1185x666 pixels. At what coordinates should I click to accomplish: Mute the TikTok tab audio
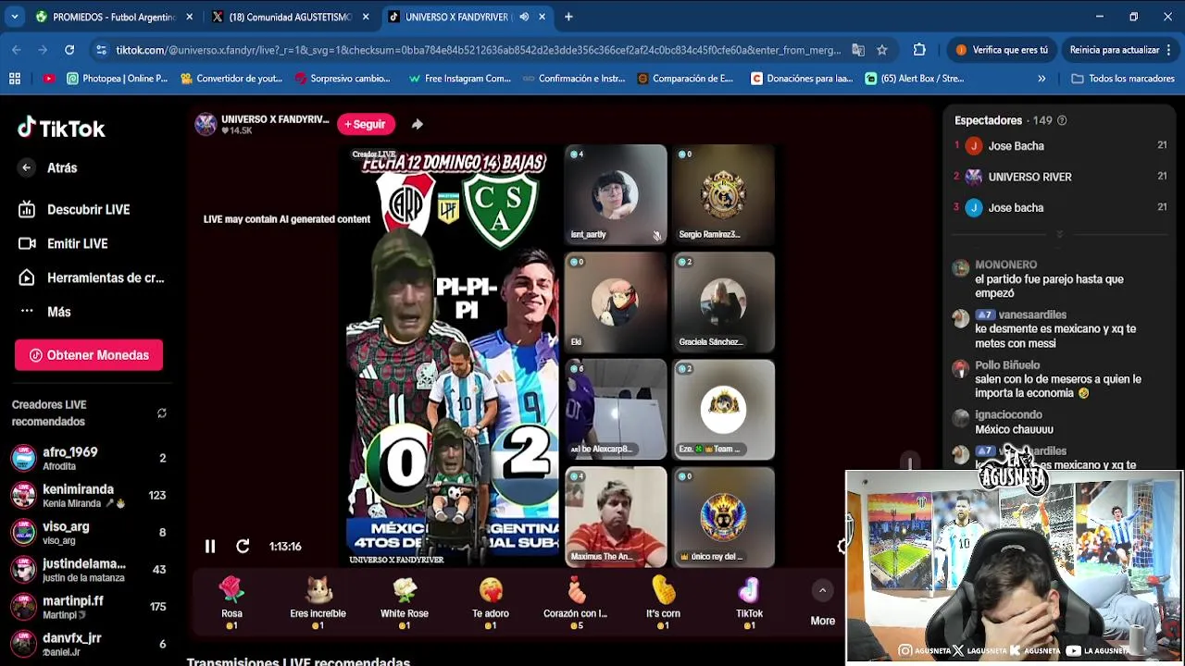[524, 17]
